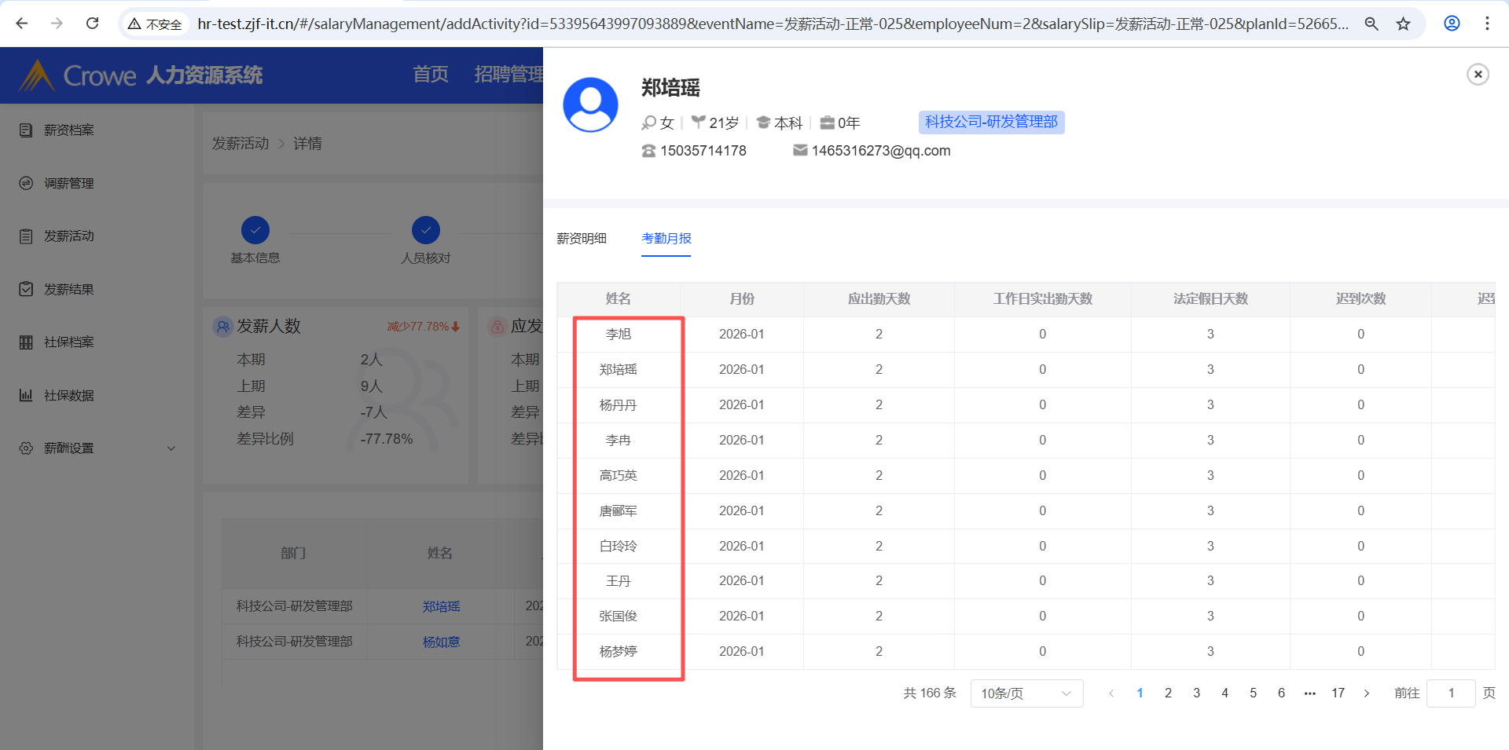Click the 调薪管理 sidebar icon

coord(26,183)
